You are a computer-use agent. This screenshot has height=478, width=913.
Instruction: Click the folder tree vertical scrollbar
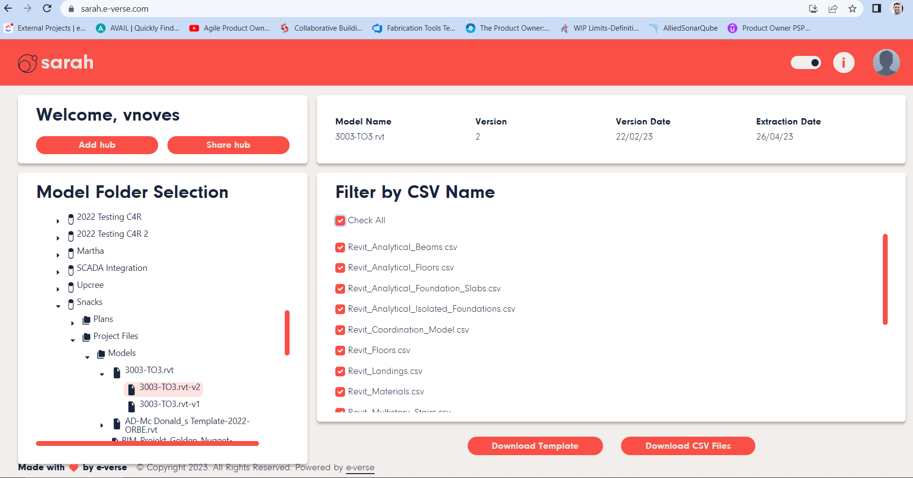(x=287, y=333)
